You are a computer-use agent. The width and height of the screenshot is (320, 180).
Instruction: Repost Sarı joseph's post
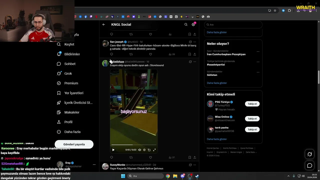click(x=131, y=54)
